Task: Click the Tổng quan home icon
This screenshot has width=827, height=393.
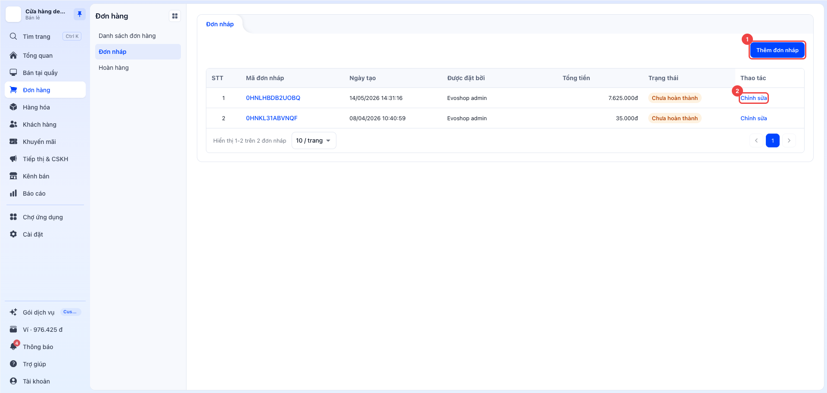Action: click(13, 55)
